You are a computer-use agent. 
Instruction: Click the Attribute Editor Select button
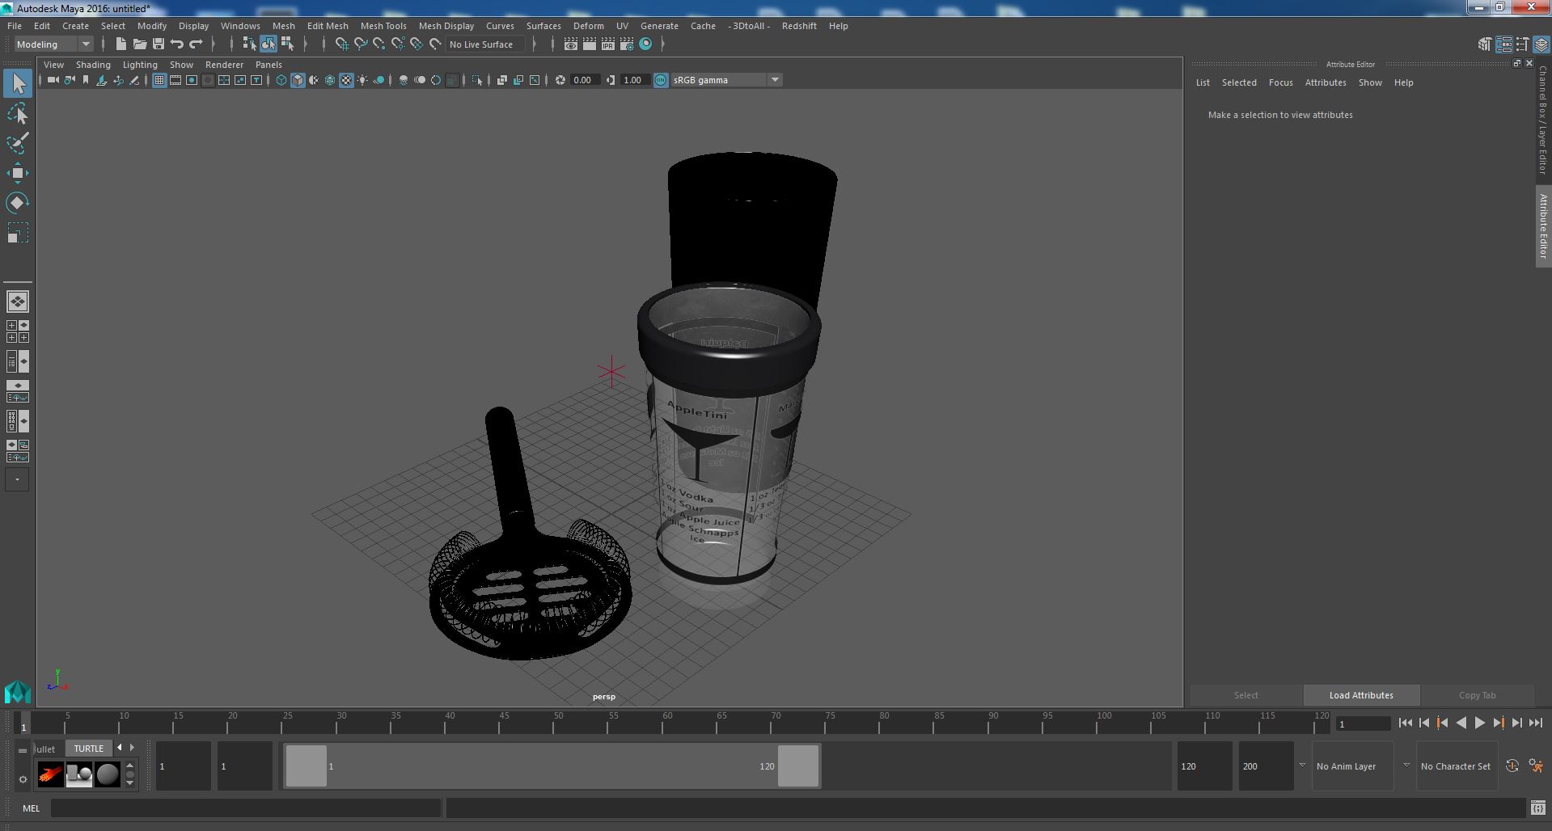1245,695
